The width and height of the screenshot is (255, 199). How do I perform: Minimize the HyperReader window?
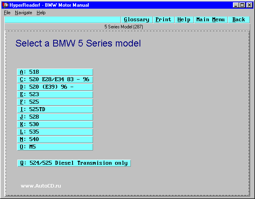(235, 5)
